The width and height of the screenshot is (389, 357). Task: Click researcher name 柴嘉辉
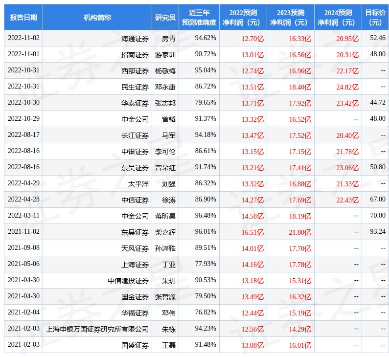point(165,232)
